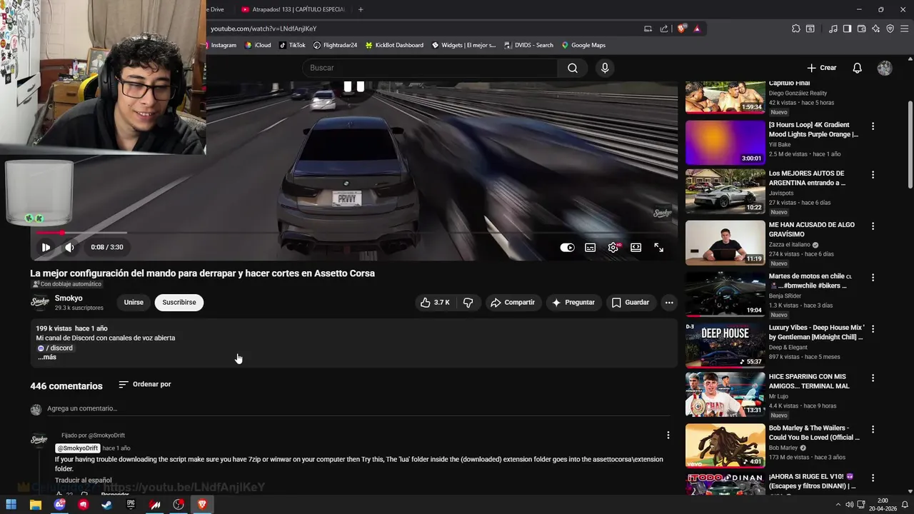This screenshot has height=514, width=914.
Task: Open options for MEJORES AUTOS DE ARGENTINA video
Action: (873, 175)
